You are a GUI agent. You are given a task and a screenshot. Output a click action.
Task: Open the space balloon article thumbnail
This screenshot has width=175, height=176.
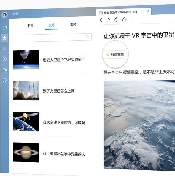tap(26, 60)
